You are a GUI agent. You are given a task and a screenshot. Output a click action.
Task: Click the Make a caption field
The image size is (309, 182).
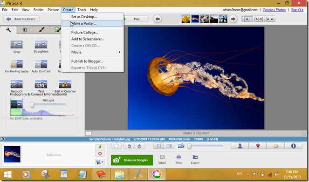(x=196, y=133)
